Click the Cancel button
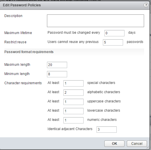 pos(137,144)
